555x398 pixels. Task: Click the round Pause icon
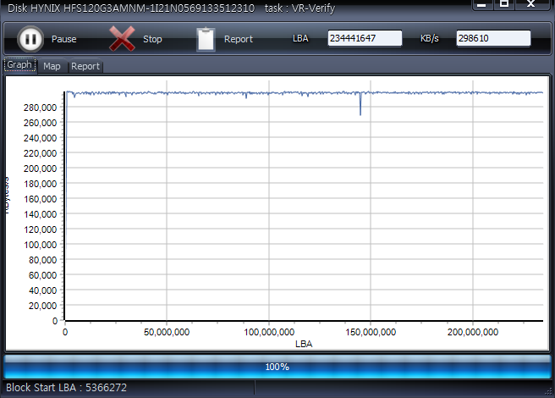(x=30, y=39)
